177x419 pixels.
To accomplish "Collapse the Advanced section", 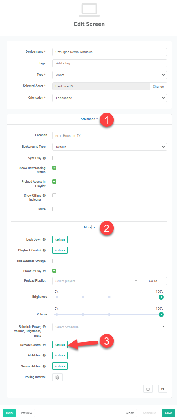I will (x=89, y=119).
